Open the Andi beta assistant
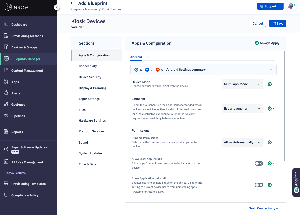The image size is (300, 215). (296, 182)
